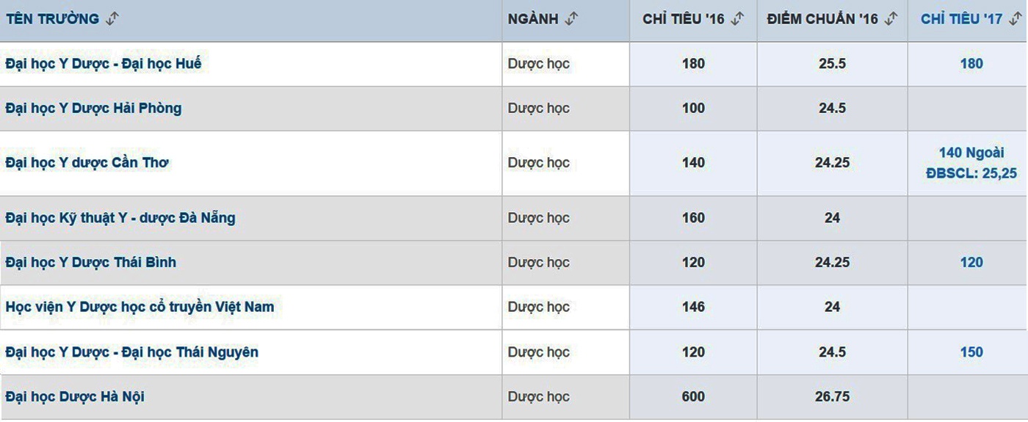Click sort icon beside CHỈ TIÊU '17

point(1016,20)
